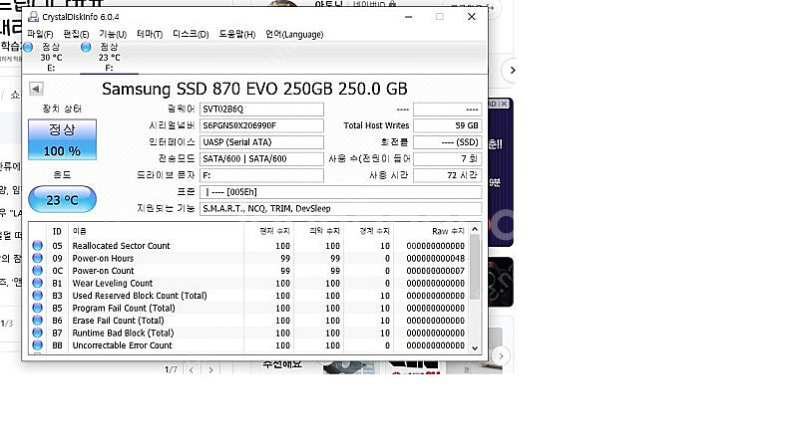The width and height of the screenshot is (798, 448).
Task: Go to previous disk with arrow button
Action: click(36, 89)
